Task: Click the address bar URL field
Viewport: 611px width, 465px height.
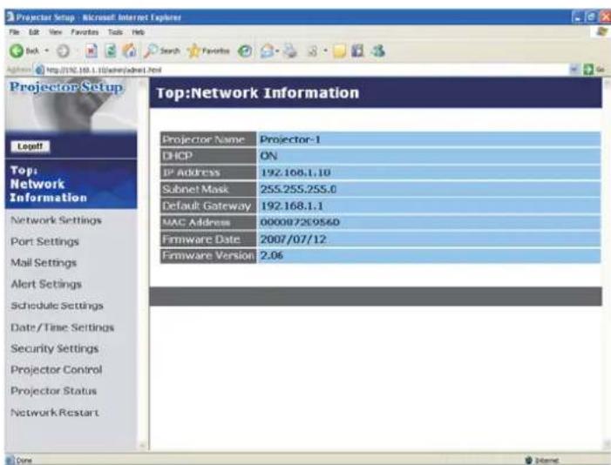Action: coord(306,71)
